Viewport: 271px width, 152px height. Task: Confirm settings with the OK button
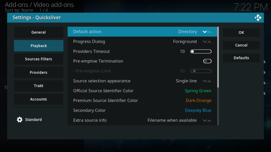[241, 32]
